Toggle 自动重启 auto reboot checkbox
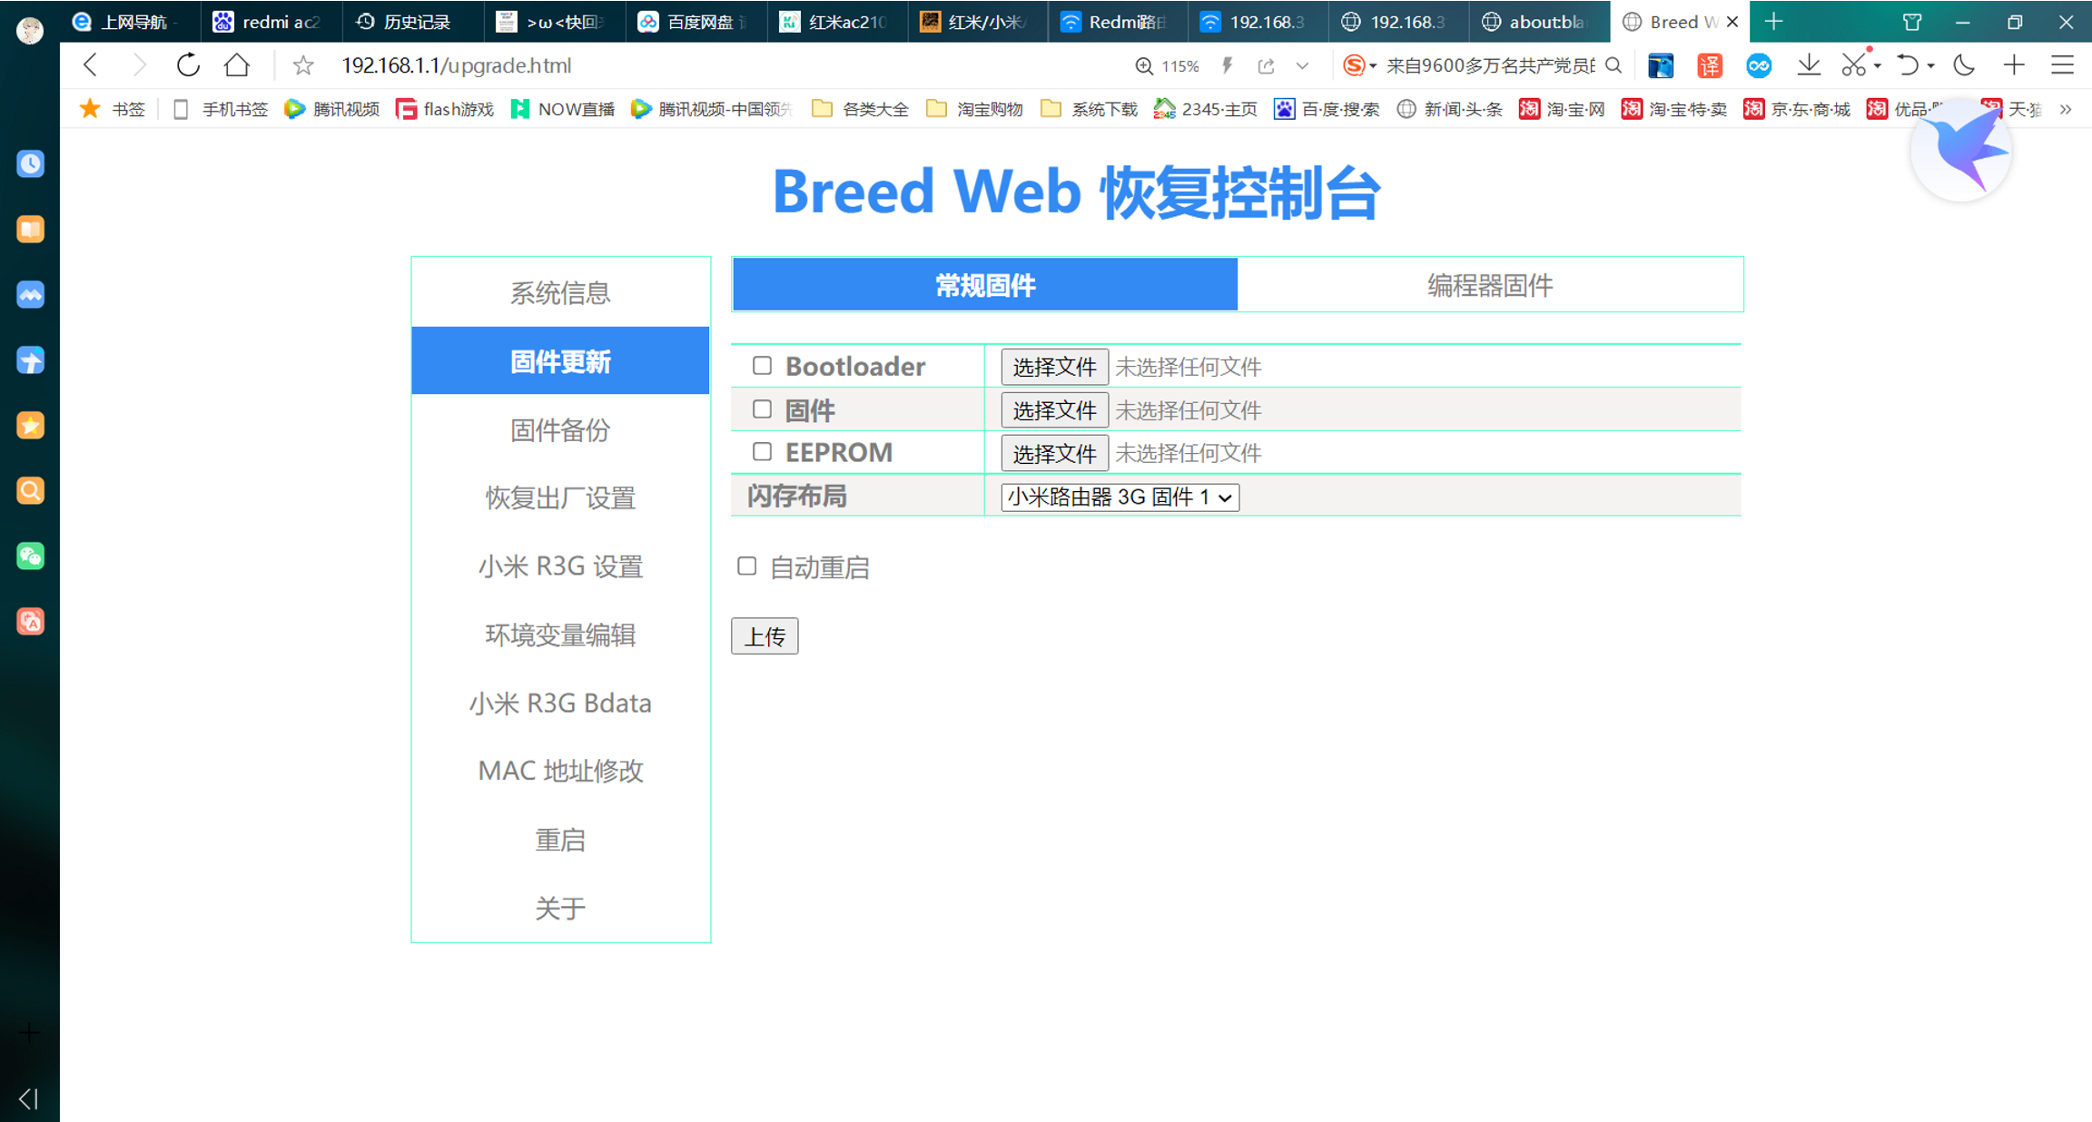The width and height of the screenshot is (2092, 1122). pyautogui.click(x=746, y=566)
